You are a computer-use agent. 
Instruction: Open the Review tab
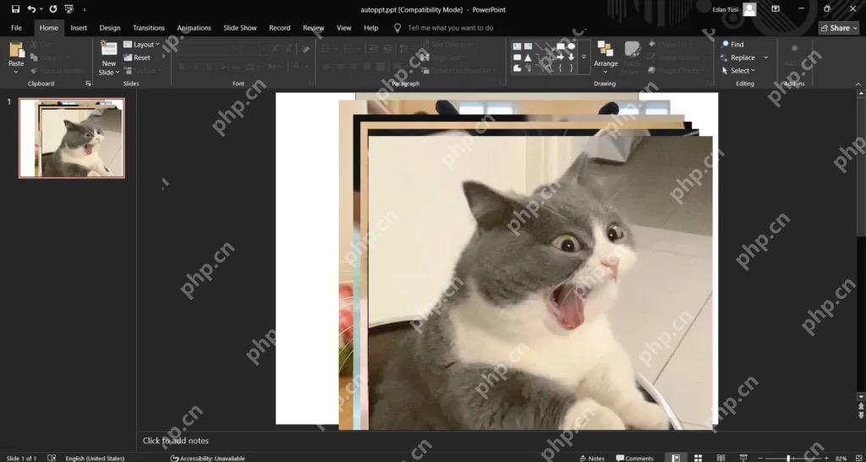(x=313, y=28)
